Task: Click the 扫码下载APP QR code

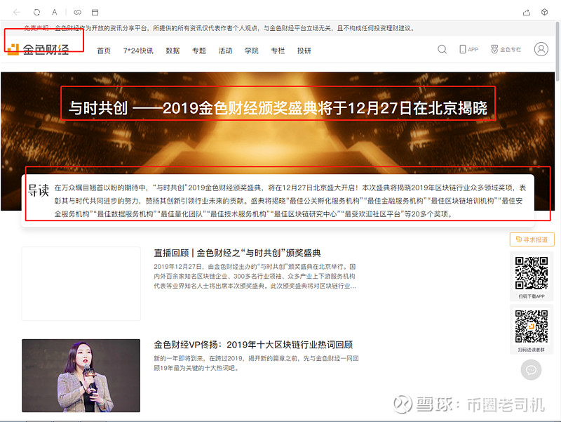Action: pyautogui.click(x=532, y=272)
